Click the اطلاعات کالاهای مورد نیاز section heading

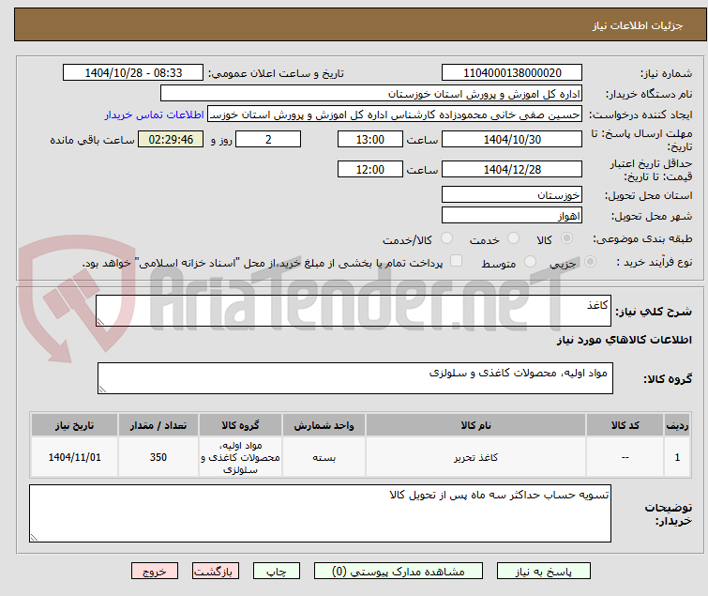[x=624, y=340]
